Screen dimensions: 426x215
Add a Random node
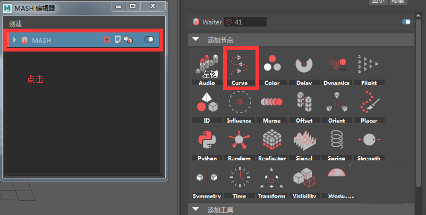coord(240,144)
